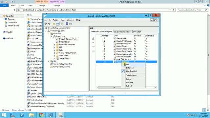Select the Screen Saver policy tree item
This screenshot has width=210, height=118.
(64, 42)
